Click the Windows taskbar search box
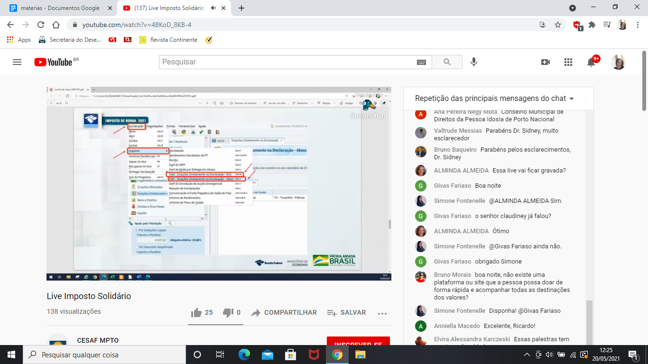Image resolution: width=648 pixels, height=364 pixels. 104,355
